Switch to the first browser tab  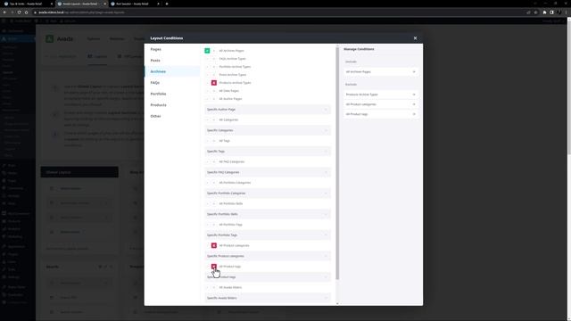point(28,4)
